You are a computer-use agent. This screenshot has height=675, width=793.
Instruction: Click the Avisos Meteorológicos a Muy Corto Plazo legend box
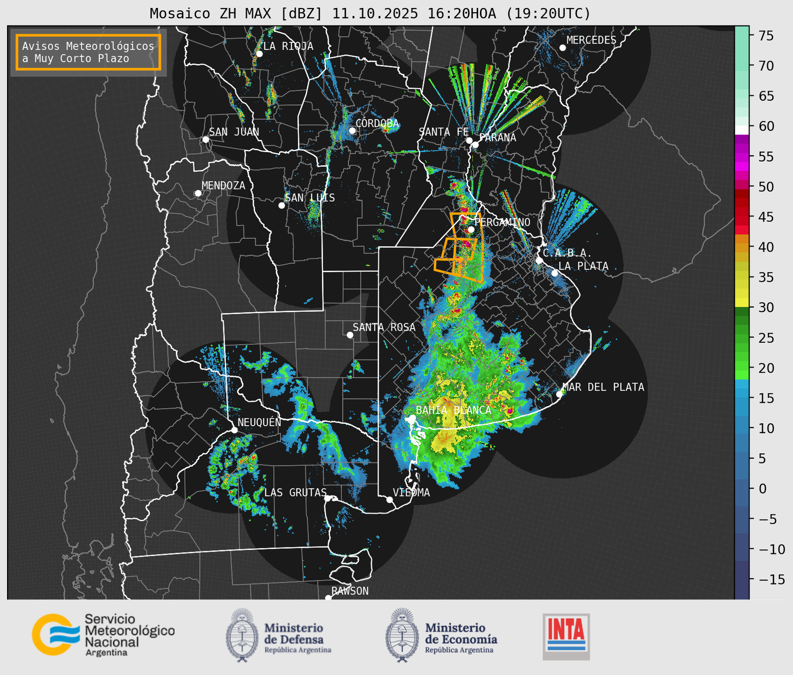(x=88, y=52)
